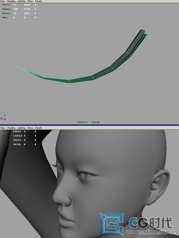
Task: Click the 'Edges:' label in the upper viewport
Action: pos(7,9)
